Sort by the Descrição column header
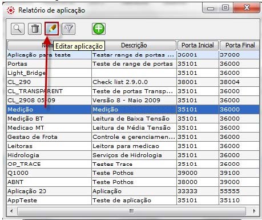The width and height of the screenshot is (262, 220). tap(134, 45)
